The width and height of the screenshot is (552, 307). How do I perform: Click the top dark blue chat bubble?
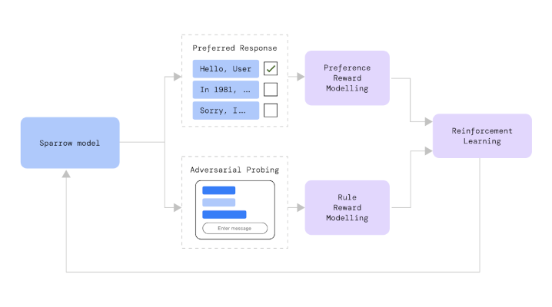[218, 190]
